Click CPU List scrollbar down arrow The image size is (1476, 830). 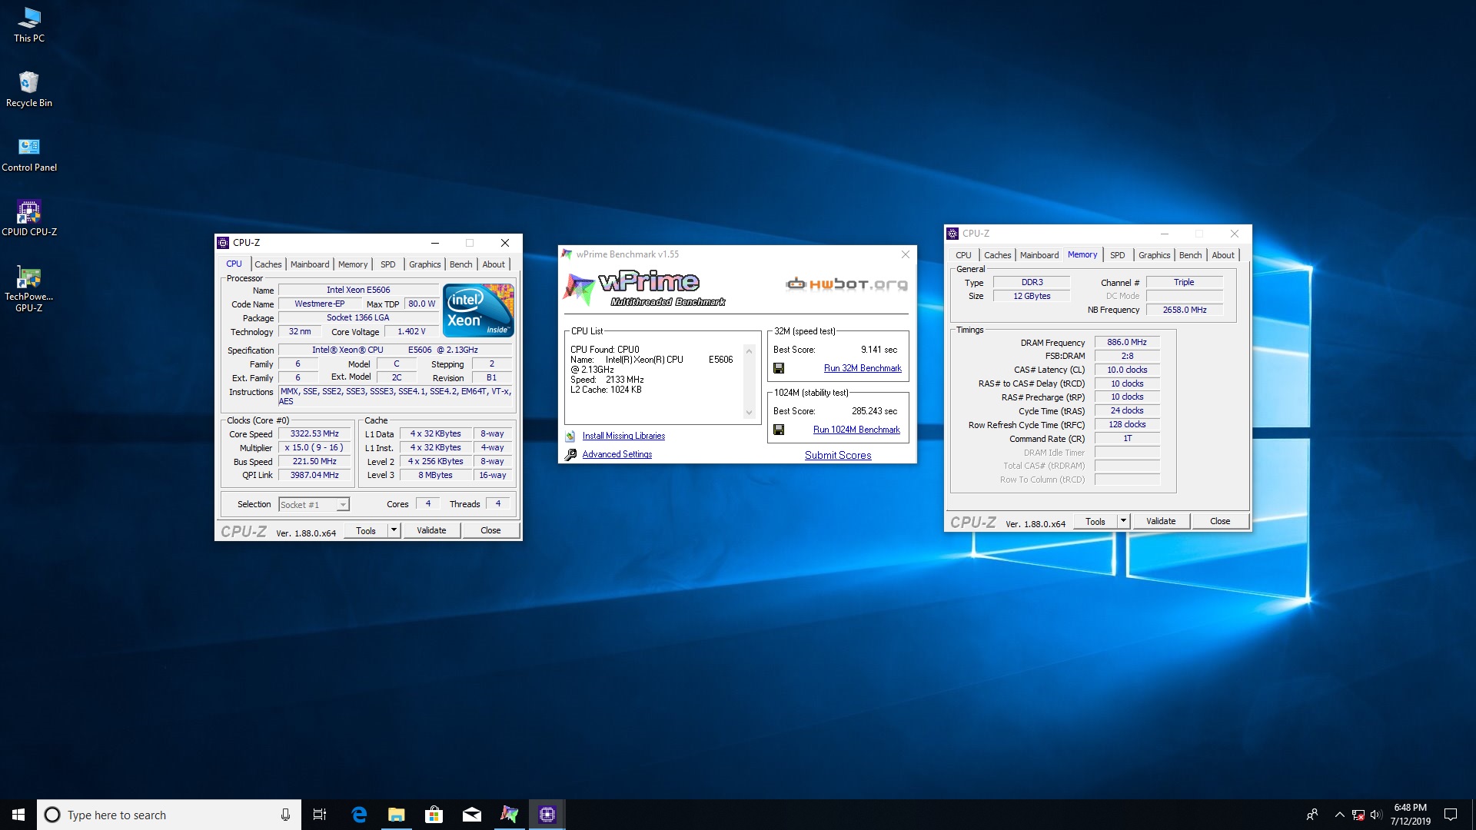click(x=750, y=413)
